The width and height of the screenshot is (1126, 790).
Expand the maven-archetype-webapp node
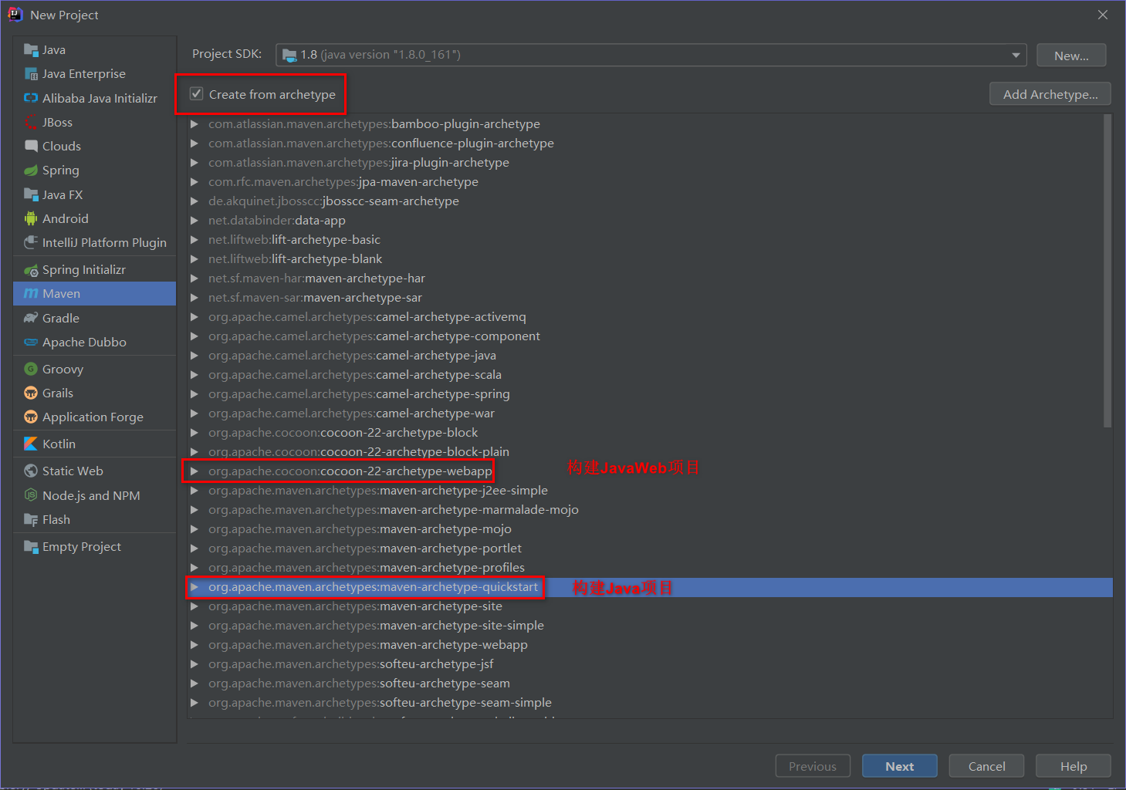click(x=194, y=645)
